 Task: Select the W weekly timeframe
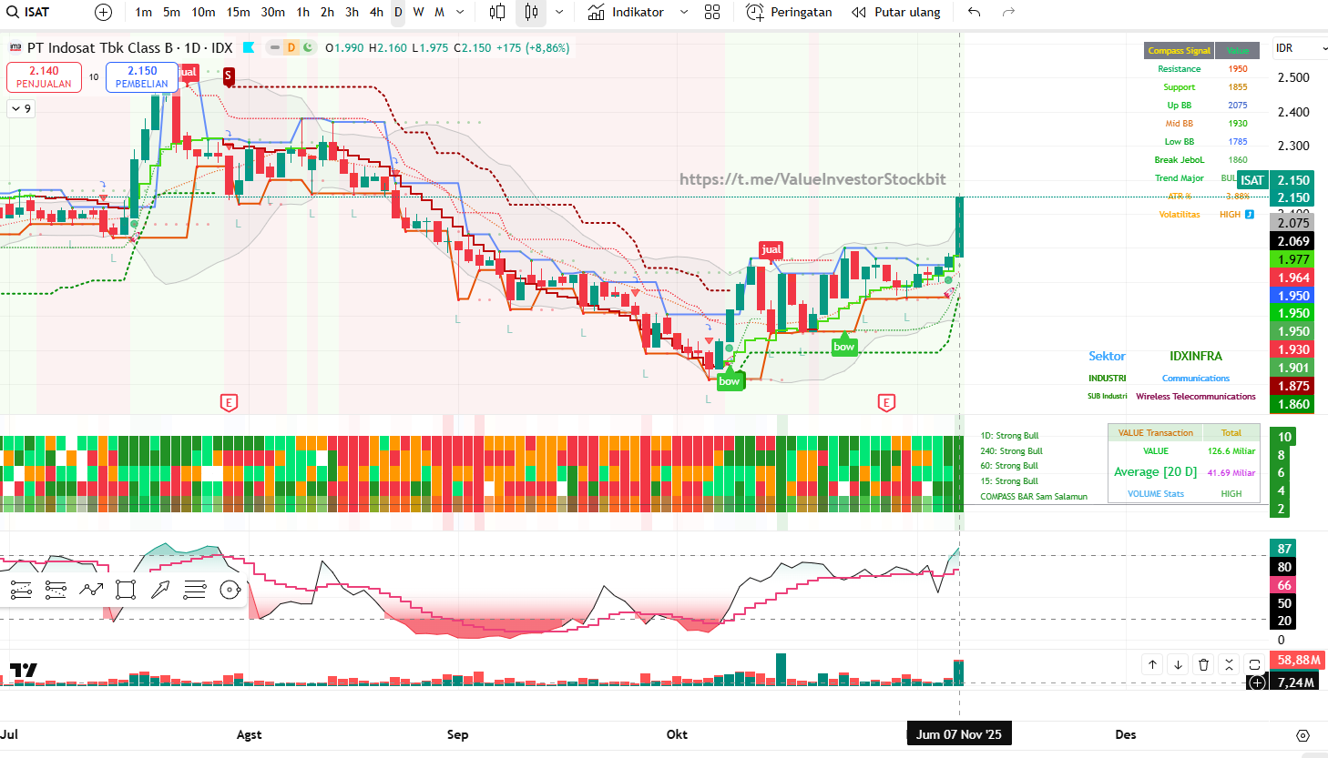419,12
